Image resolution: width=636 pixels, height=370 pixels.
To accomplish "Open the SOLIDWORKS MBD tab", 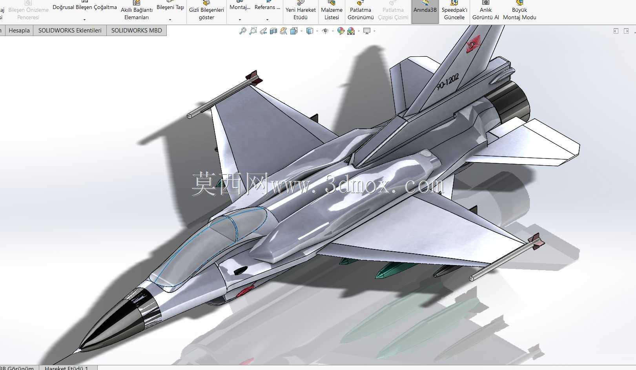I will point(137,31).
